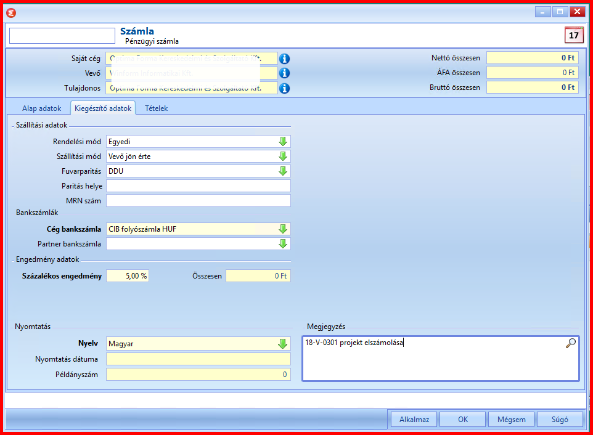This screenshot has height=435, width=593.
Task: Expand the Rendelési mód dropdown arrow
Action: pos(282,142)
